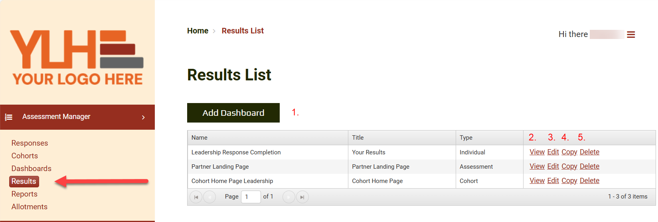Edit the Partner Landing Page row
658x222 pixels.
553,166
